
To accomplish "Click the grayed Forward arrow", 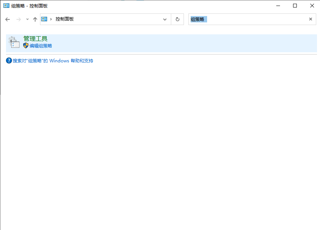I will click(18, 19).
